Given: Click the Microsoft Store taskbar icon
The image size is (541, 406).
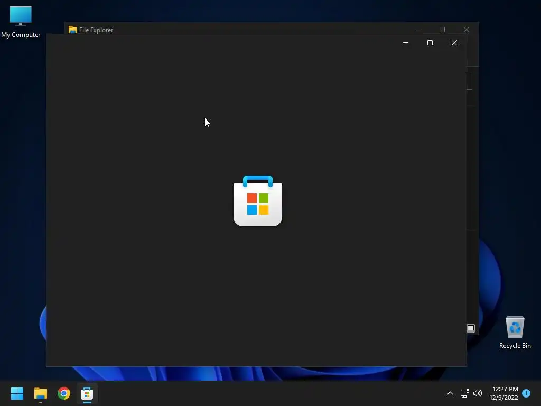Looking at the screenshot, I should point(87,393).
